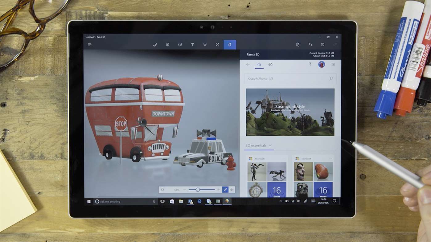Open the user profile avatar
The width and height of the screenshot is (431, 242).
(322, 64)
